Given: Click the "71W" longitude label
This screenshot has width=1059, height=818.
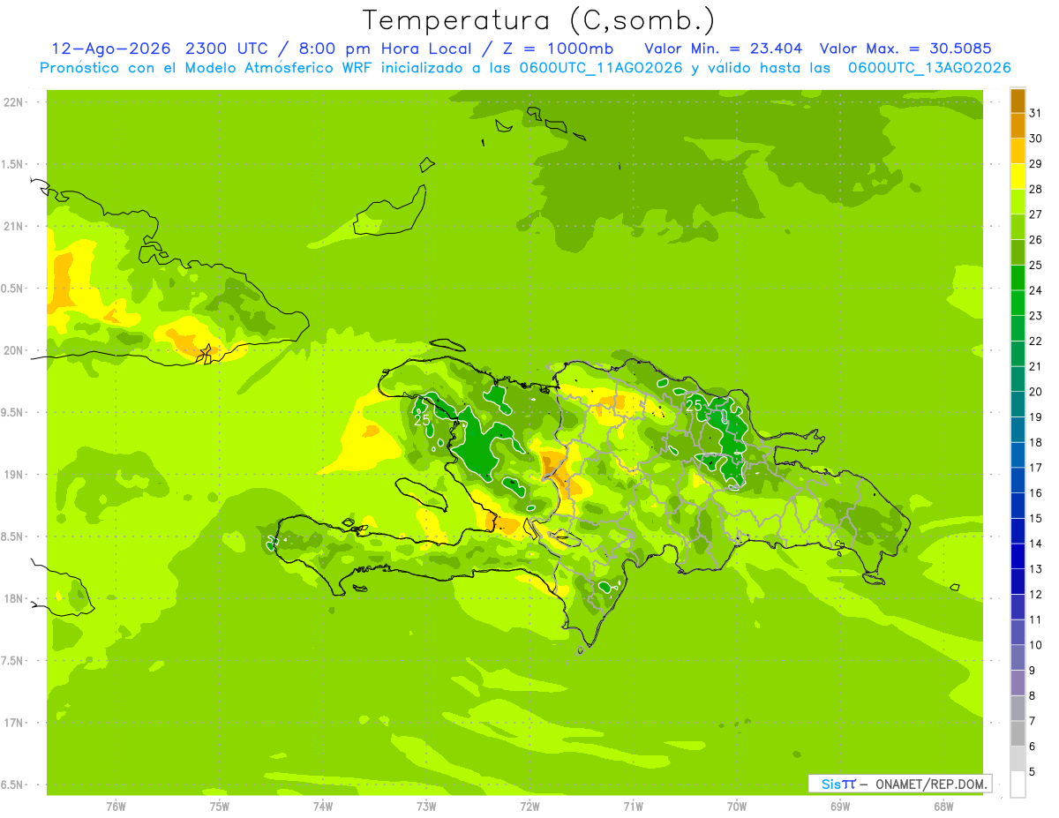Looking at the screenshot, I should (x=633, y=806).
